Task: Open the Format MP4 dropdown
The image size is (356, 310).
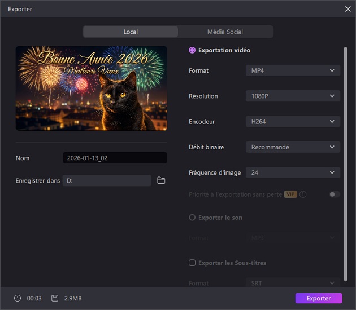Action: pyautogui.click(x=293, y=70)
